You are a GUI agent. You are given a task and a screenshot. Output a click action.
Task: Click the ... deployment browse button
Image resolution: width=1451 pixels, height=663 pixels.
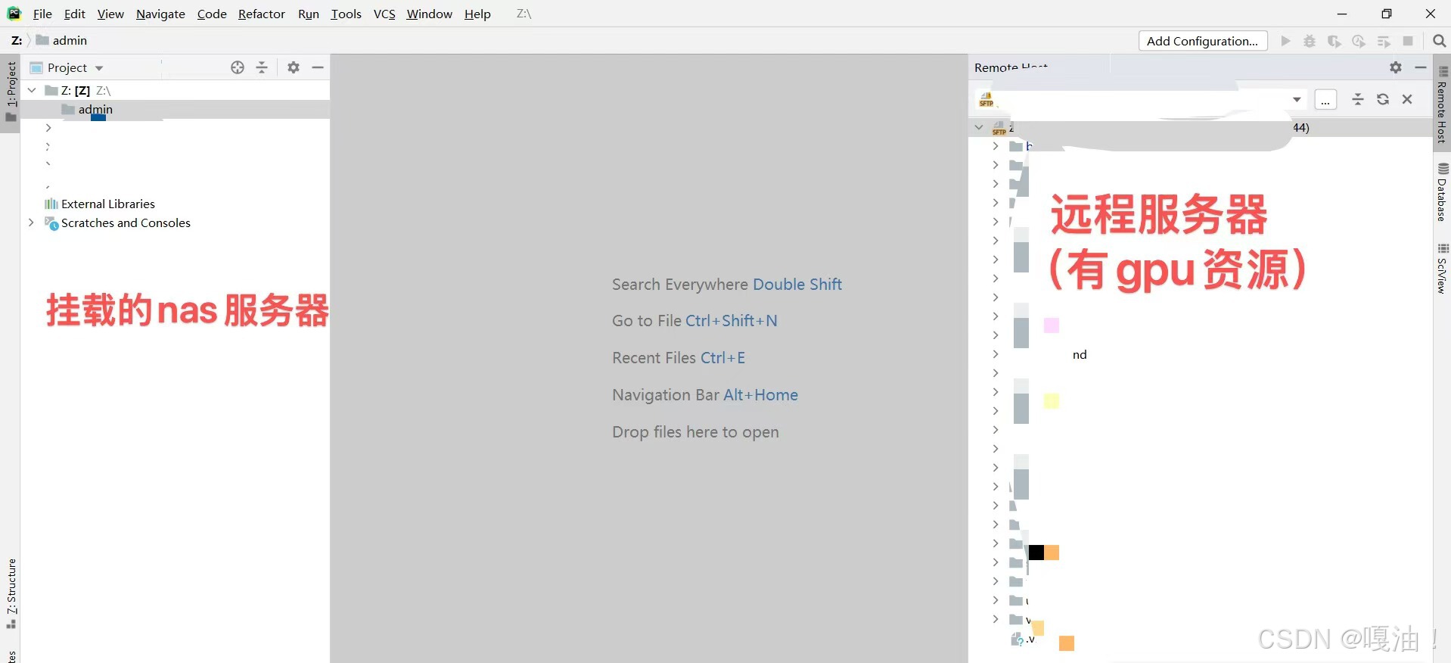click(1325, 100)
